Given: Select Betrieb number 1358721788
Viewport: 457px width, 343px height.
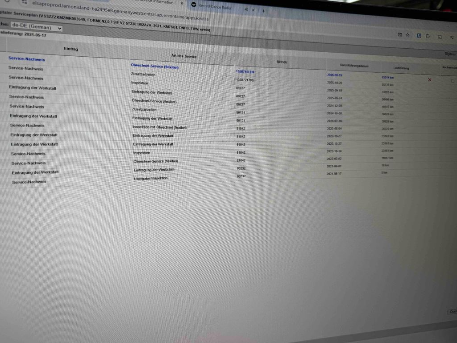Looking at the screenshot, I should [245, 79].
